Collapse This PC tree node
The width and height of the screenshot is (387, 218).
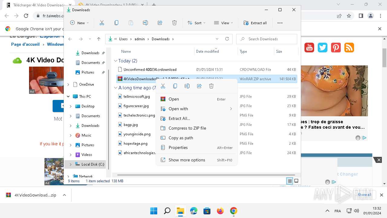click(x=68, y=97)
